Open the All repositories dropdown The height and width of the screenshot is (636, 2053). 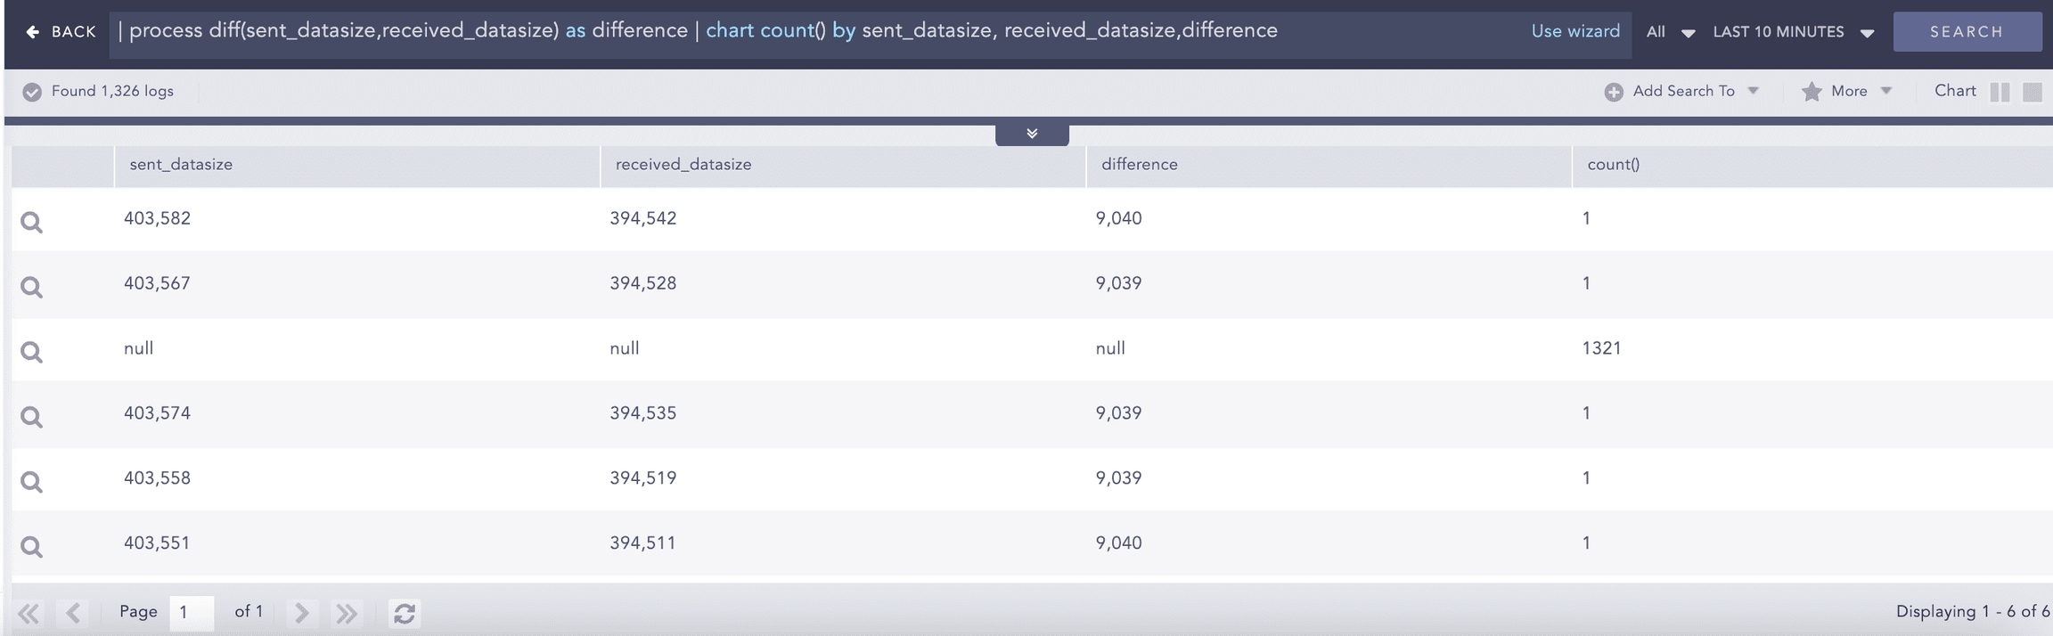click(x=1669, y=32)
